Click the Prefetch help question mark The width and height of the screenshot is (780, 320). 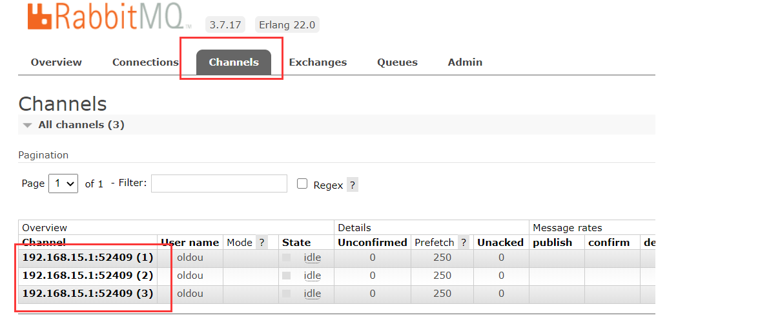tap(463, 243)
